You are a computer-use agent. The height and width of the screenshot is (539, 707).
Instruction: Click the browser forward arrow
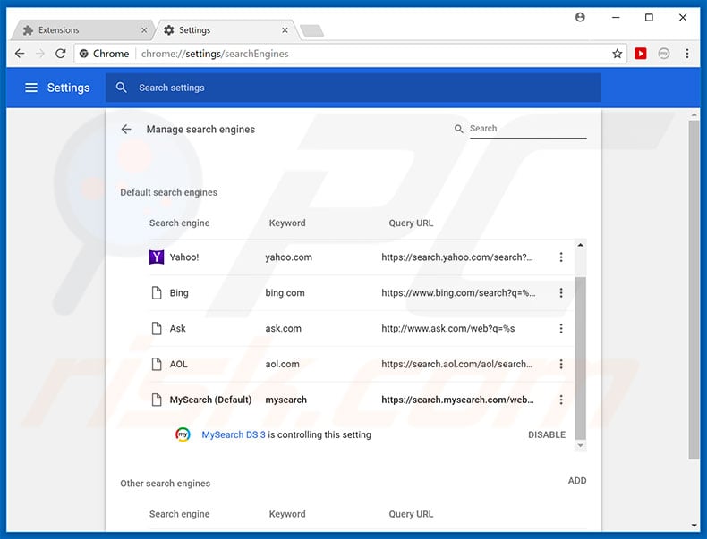pyautogui.click(x=40, y=54)
